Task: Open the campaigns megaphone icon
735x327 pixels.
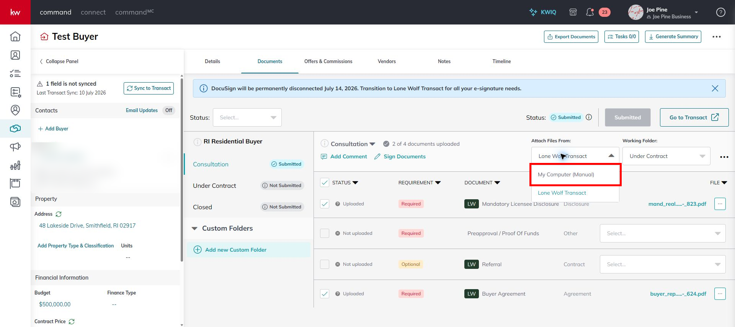Action: (x=15, y=147)
